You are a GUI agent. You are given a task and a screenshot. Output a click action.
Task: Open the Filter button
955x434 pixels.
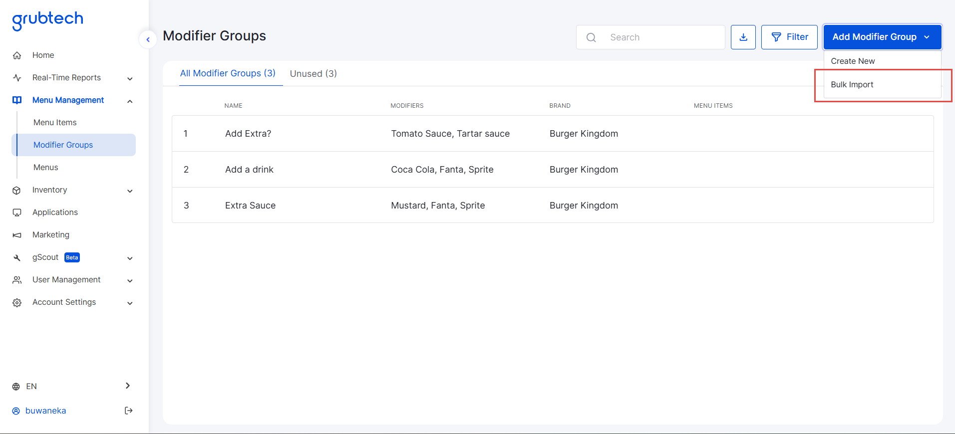[x=789, y=37]
